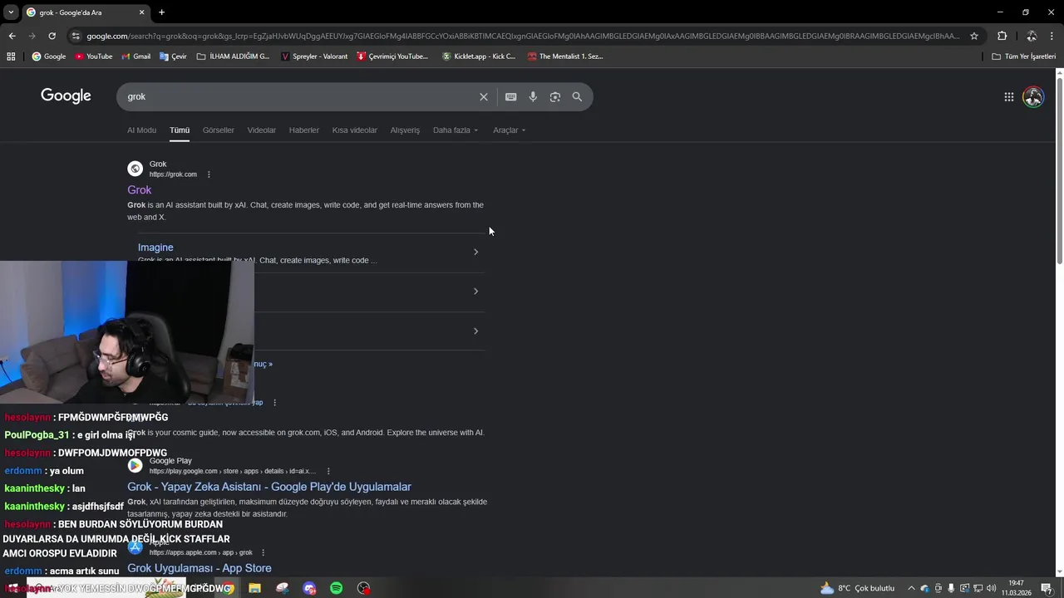This screenshot has height=598, width=1064.
Task: Submit search with the magnifier icon
Action: (577, 97)
